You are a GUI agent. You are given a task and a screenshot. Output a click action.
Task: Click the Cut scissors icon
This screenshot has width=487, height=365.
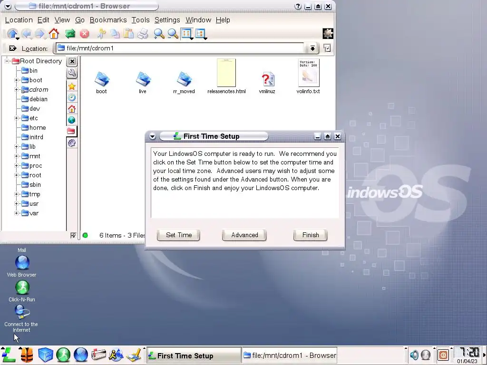[101, 34]
